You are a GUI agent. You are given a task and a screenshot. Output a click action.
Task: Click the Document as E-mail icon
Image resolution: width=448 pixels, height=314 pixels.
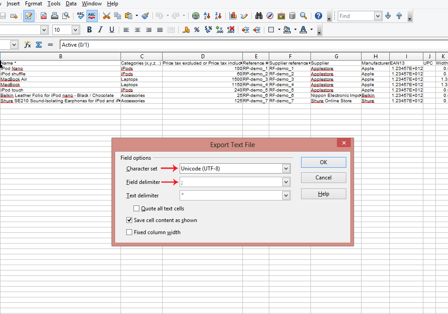click(x=14, y=16)
